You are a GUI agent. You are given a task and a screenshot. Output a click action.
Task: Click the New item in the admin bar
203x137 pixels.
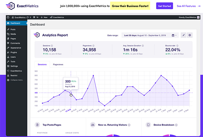44,17
